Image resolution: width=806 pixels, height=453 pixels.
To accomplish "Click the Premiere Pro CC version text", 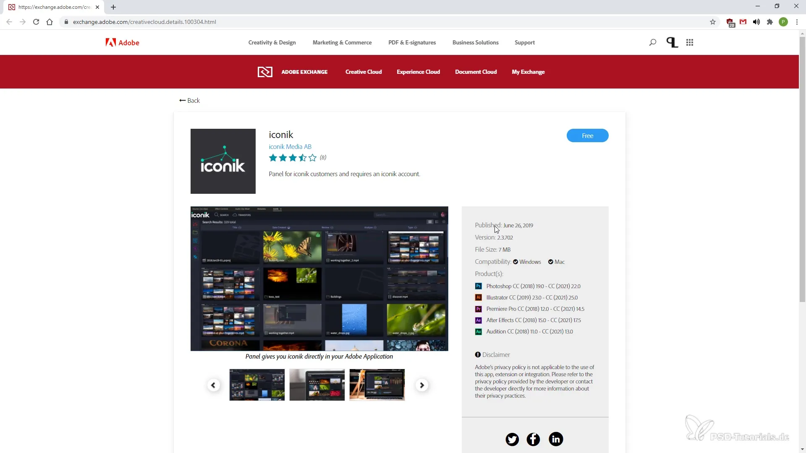I will point(535,309).
